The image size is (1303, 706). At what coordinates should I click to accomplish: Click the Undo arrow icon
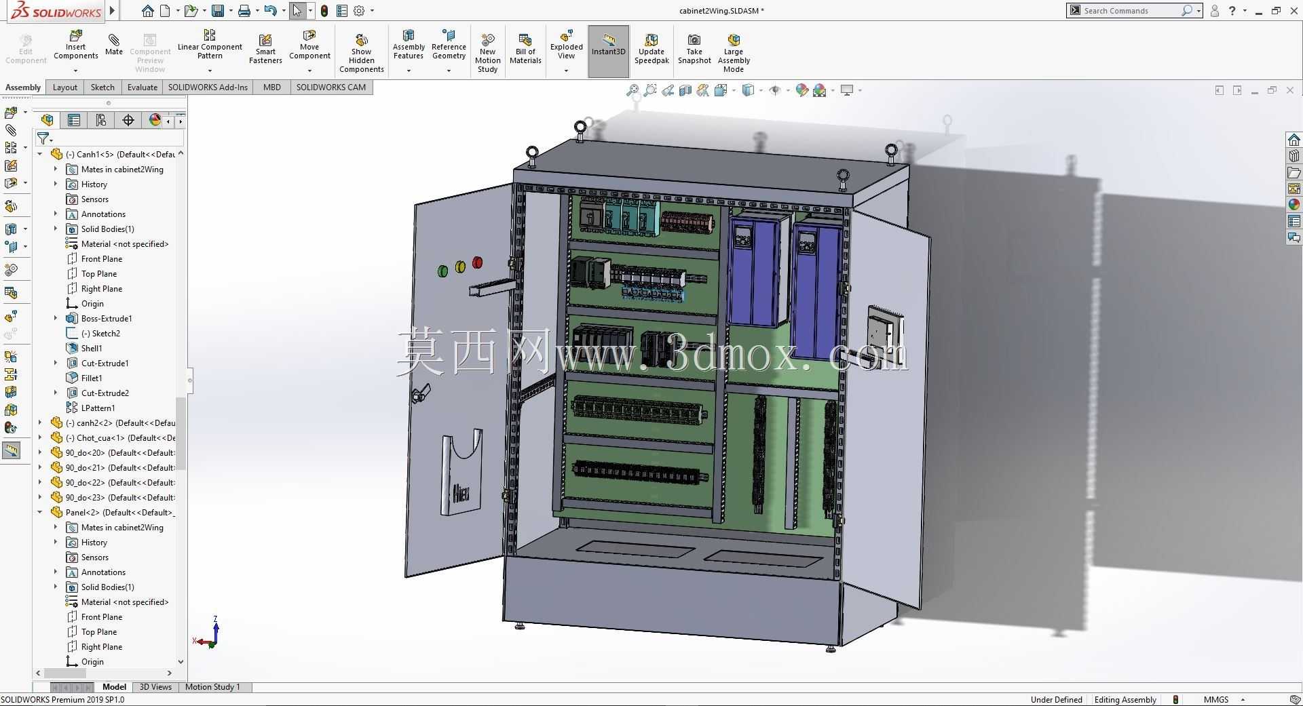tap(270, 11)
